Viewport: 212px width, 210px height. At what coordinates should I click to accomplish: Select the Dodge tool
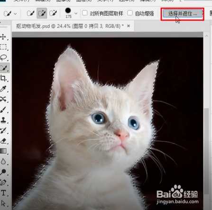point(3,172)
